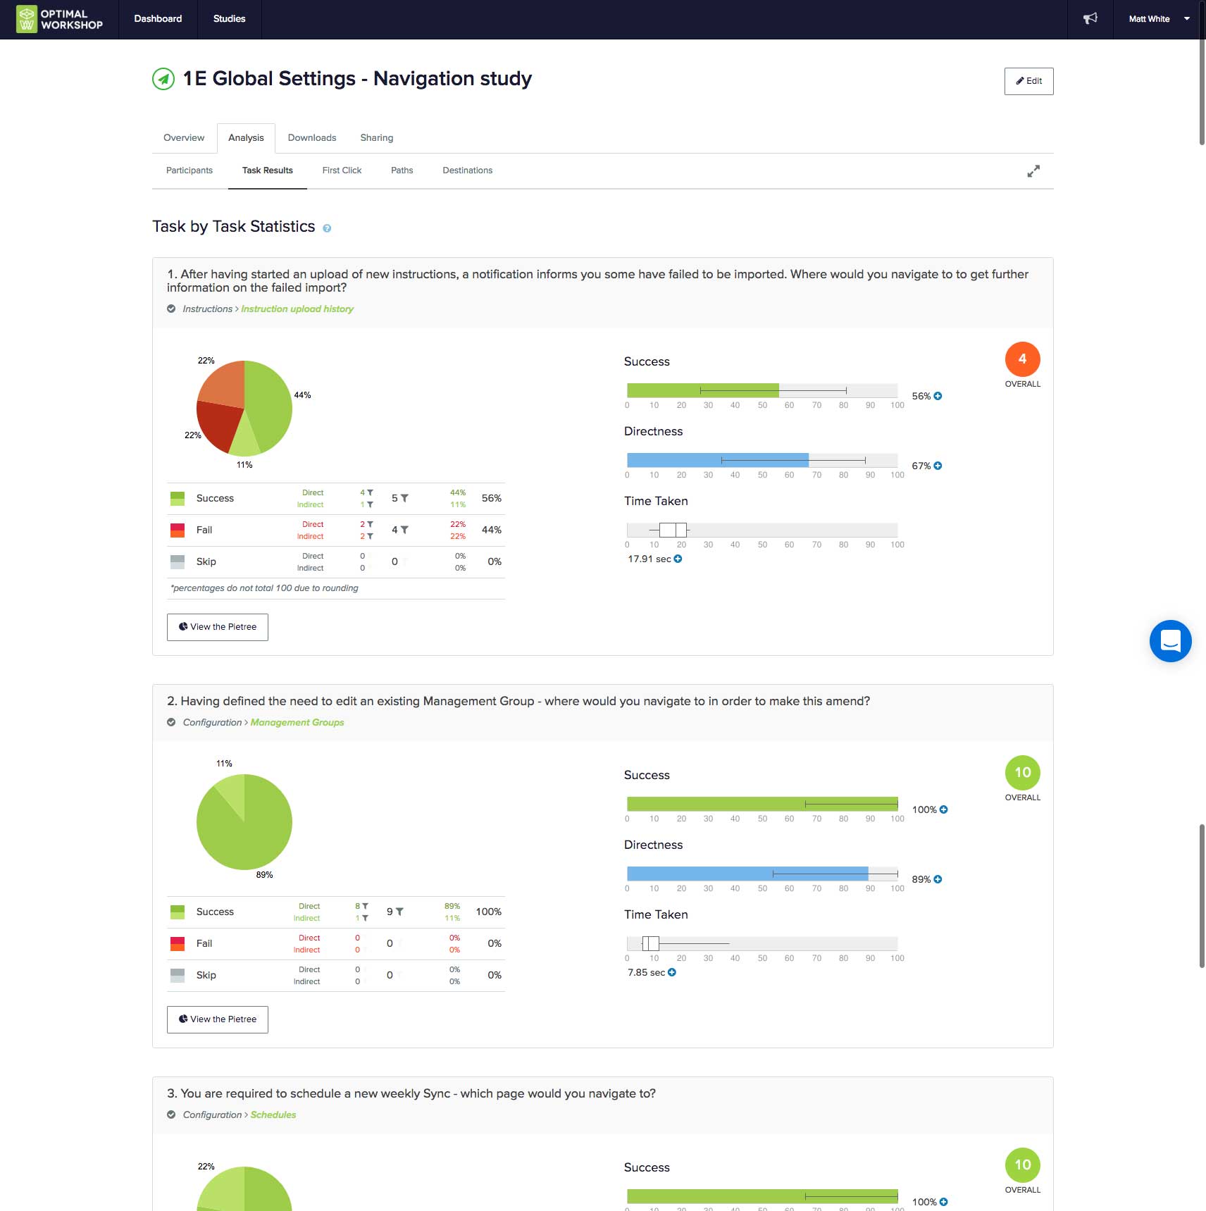Go to Dashboard in top navigation
This screenshot has height=1211, width=1206.
pyautogui.click(x=158, y=19)
